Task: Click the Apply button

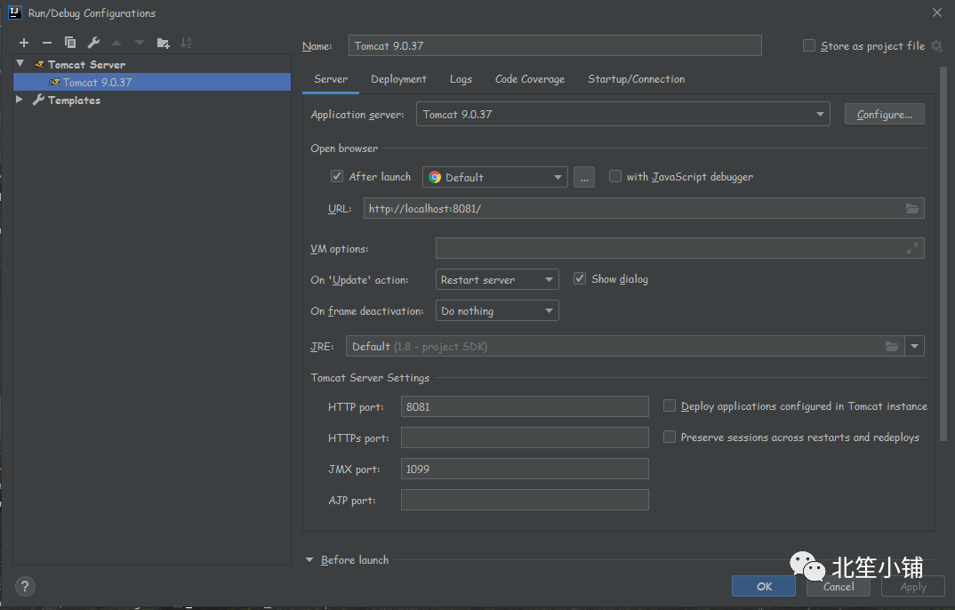Action: pos(913,586)
